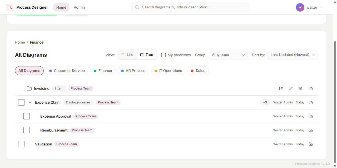Open the Sort by Last Updated dropdown
This screenshot has height=168, width=337.
coord(293,55)
